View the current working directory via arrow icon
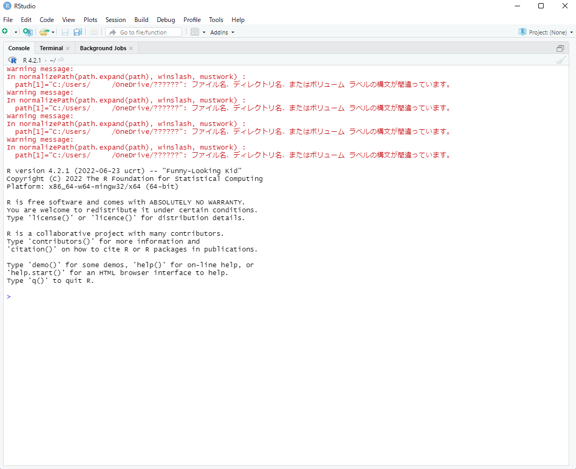Screen dimensions: 576x469 [61, 60]
